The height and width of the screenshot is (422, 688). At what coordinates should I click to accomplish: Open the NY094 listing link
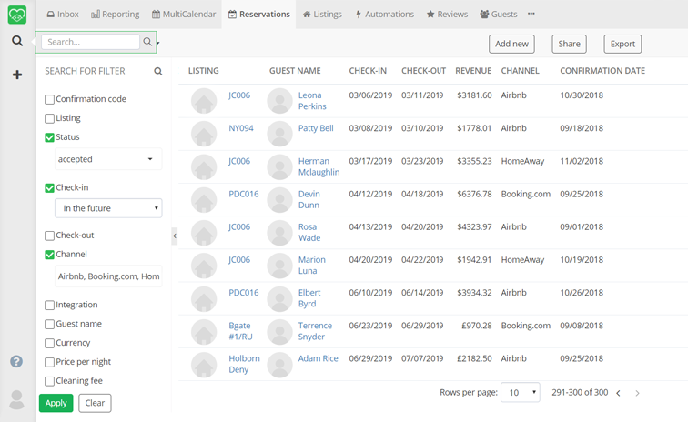click(241, 128)
